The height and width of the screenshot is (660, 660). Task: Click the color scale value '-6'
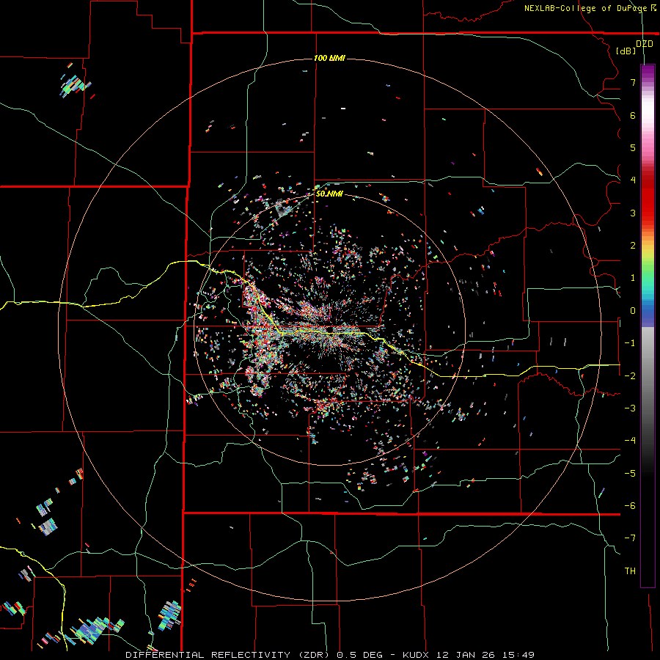point(630,506)
